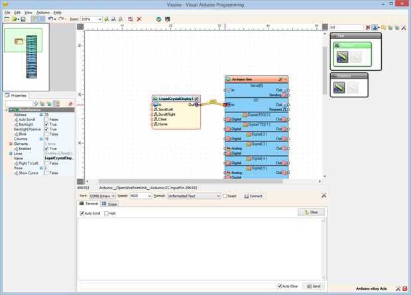Click the Properties filter input field
Screen dimensions: 411x295
pyautogui.click(x=19, y=104)
